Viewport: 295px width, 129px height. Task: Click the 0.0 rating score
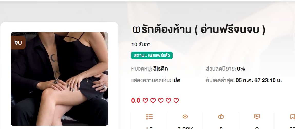click(x=136, y=101)
